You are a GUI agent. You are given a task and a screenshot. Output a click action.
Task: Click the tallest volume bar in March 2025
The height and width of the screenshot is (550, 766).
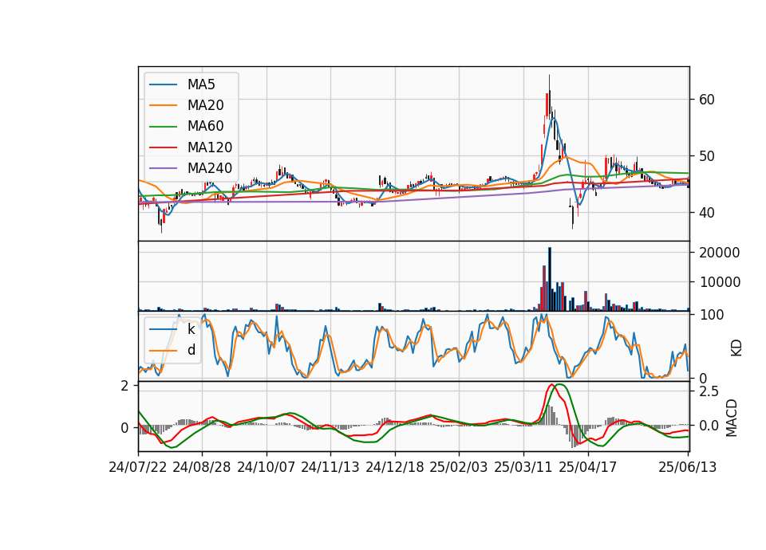pyautogui.click(x=550, y=279)
